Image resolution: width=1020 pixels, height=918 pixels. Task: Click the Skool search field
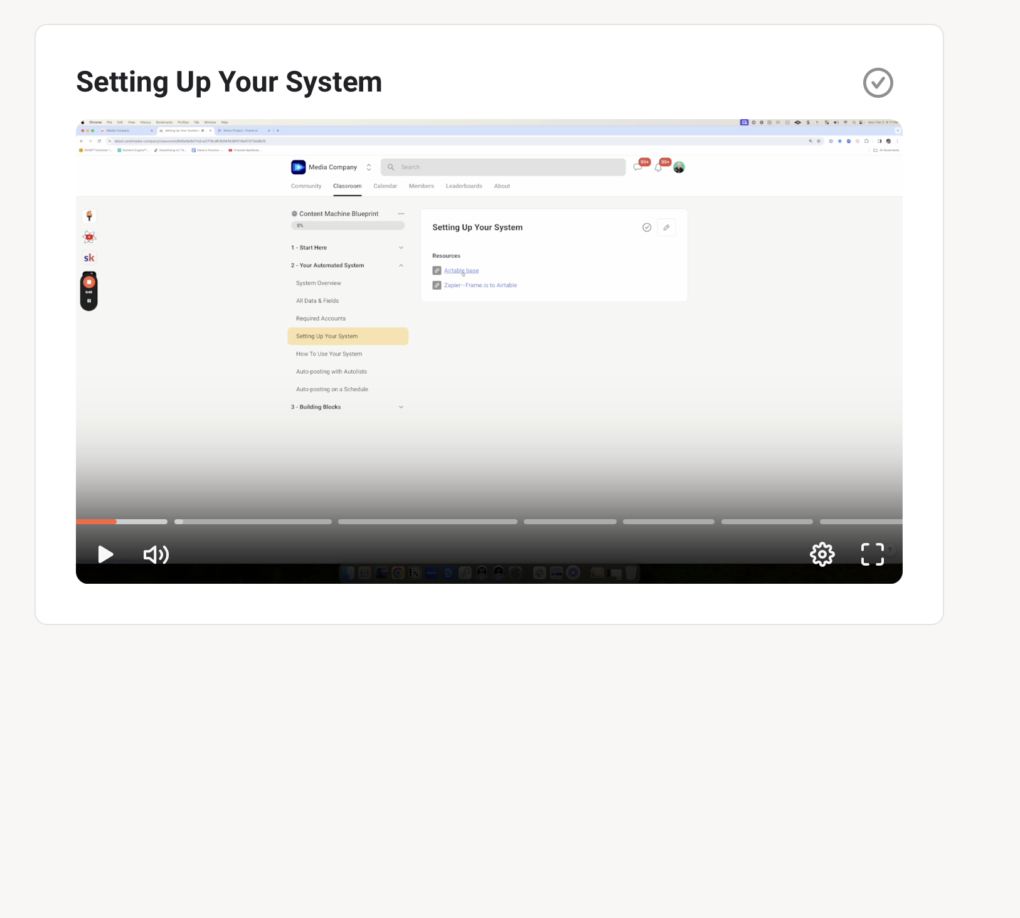coord(503,167)
